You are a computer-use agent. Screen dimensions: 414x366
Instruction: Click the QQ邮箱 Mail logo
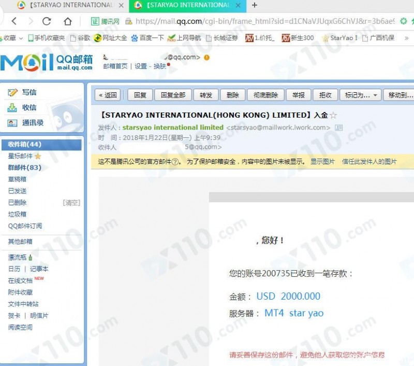tap(47, 62)
